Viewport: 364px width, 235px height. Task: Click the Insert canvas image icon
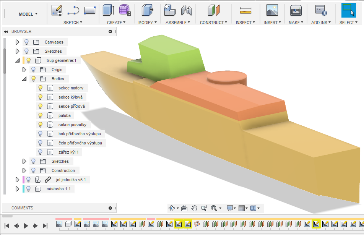pyautogui.click(x=272, y=10)
